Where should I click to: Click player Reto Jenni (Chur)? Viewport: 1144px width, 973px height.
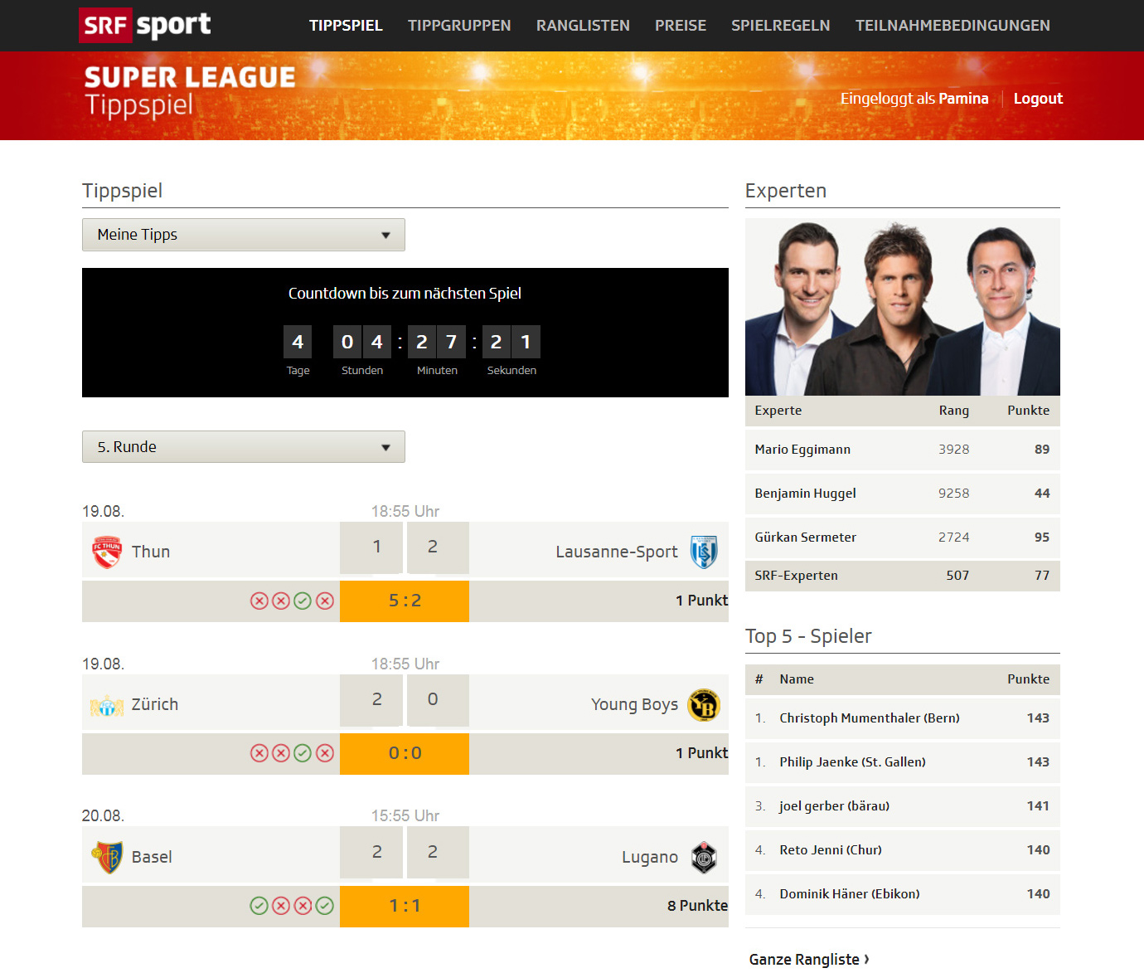coord(831,850)
